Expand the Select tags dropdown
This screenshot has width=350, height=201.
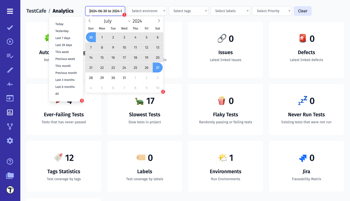coord(188,11)
